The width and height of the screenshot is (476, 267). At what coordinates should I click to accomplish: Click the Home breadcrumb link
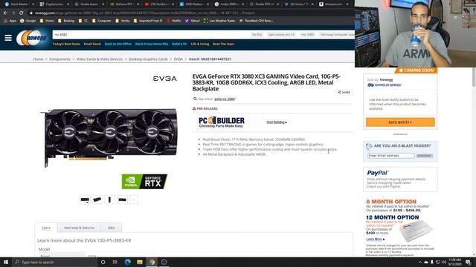[38, 59]
